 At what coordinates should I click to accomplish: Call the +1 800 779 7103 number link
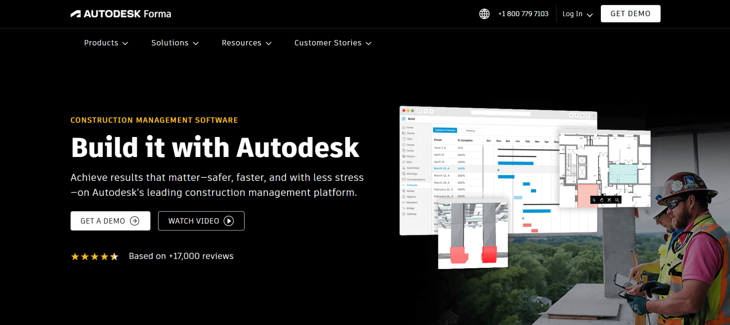point(523,14)
